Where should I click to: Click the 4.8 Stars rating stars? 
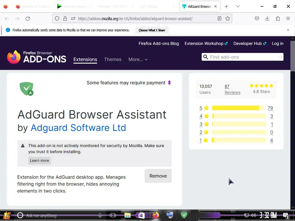(x=261, y=86)
